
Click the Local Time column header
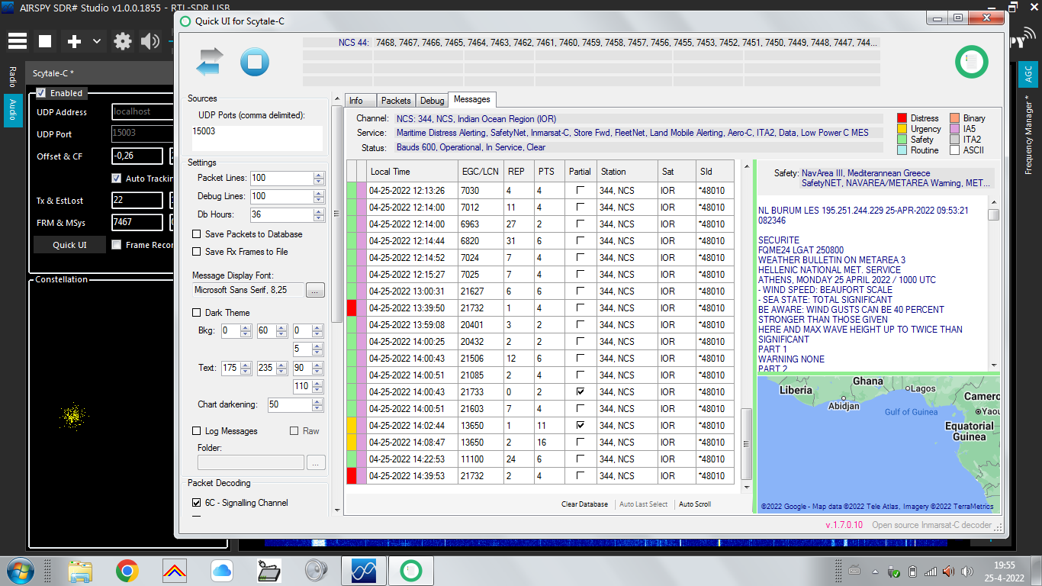click(412, 172)
